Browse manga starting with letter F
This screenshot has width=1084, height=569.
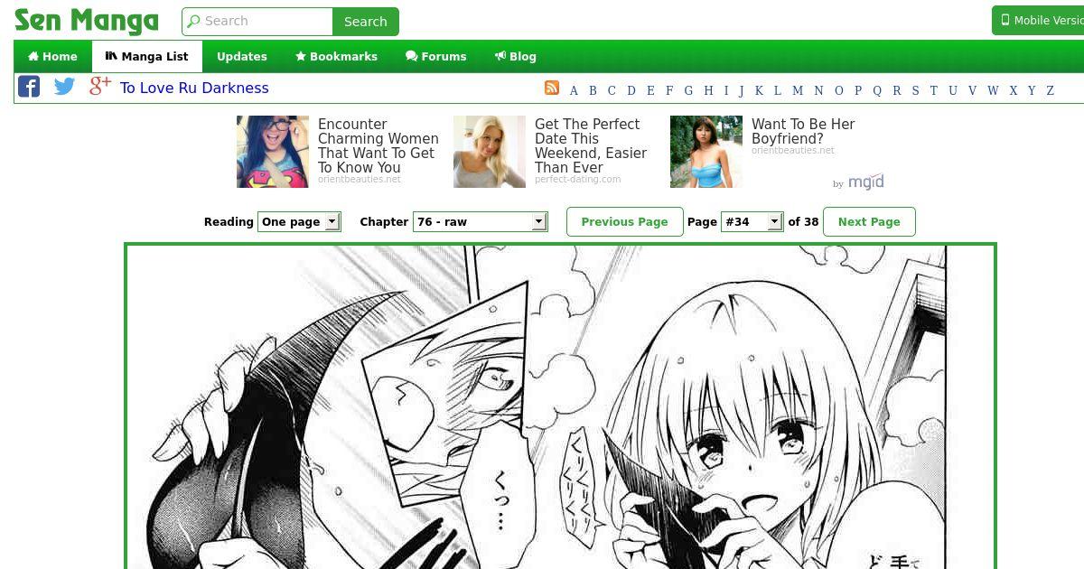[x=669, y=90]
